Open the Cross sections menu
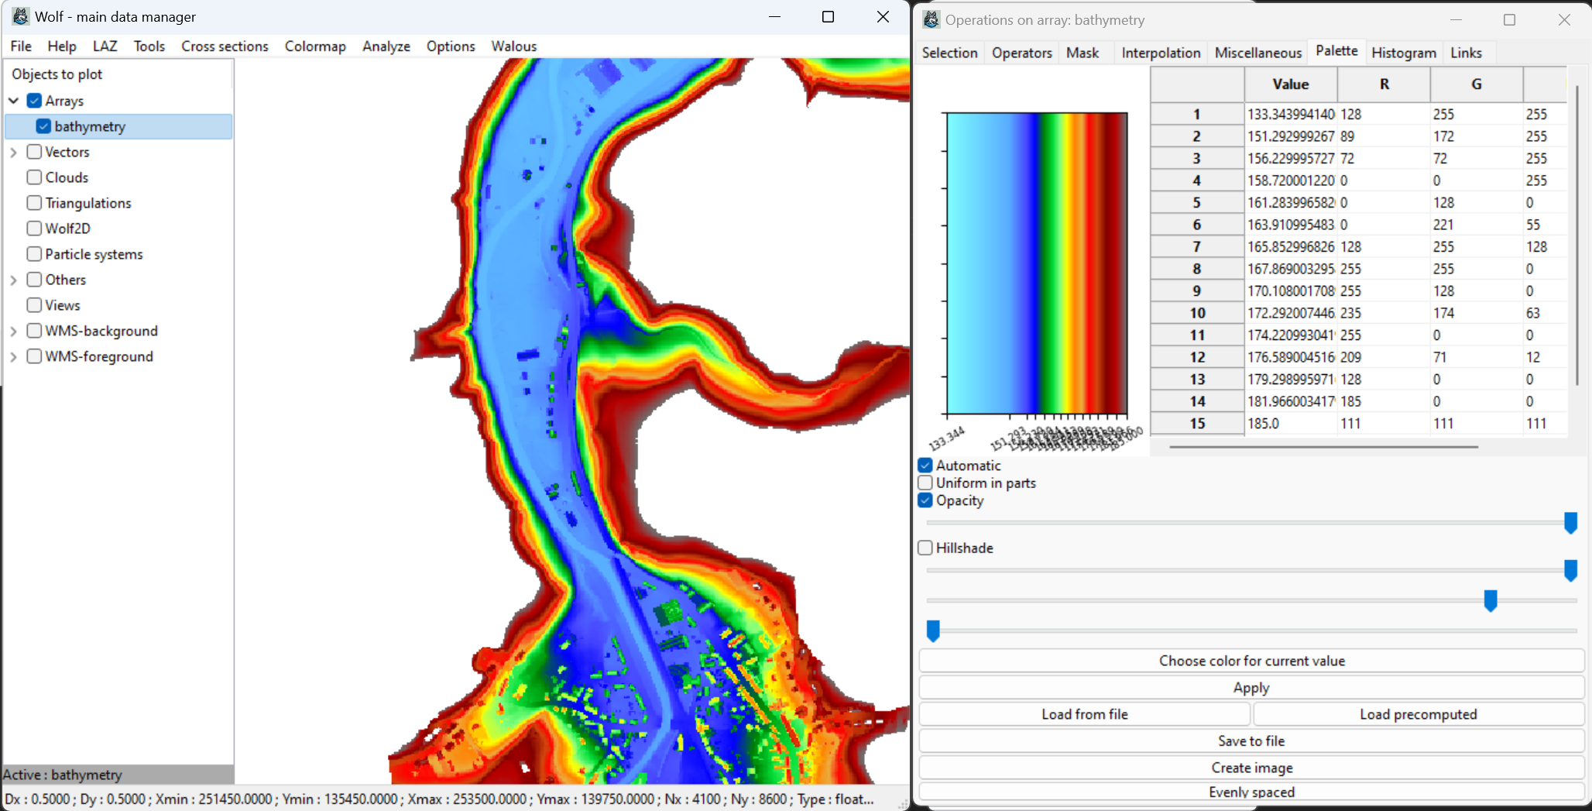The image size is (1592, 811). [x=225, y=46]
